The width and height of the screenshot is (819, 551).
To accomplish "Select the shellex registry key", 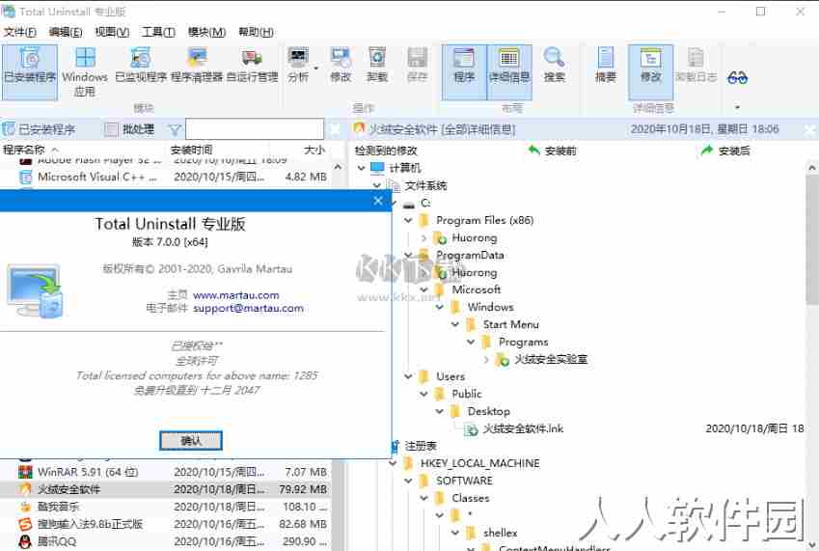I will click(x=500, y=533).
